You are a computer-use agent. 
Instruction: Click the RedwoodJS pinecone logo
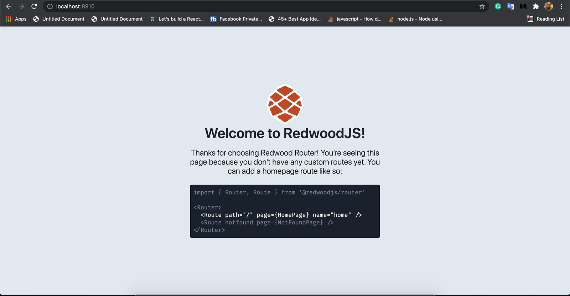pos(285,104)
